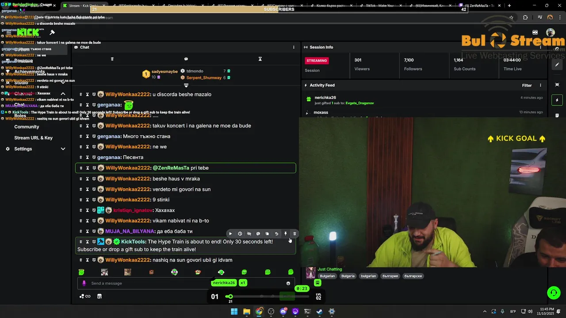Open a new browser tab
Image resolution: width=566 pixels, height=318 pixels.
pyautogui.click(x=509, y=6)
